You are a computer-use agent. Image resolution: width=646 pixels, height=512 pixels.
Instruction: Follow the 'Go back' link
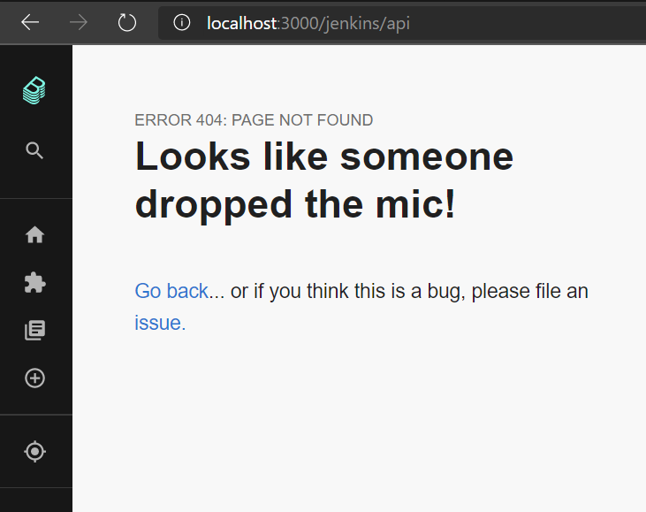(171, 291)
